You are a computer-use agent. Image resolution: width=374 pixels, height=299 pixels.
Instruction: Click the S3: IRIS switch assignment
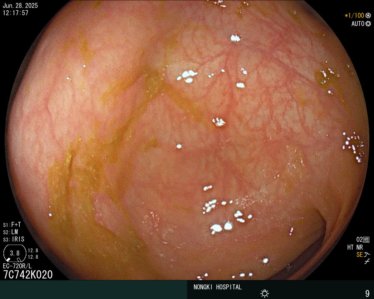pyautogui.click(x=14, y=239)
